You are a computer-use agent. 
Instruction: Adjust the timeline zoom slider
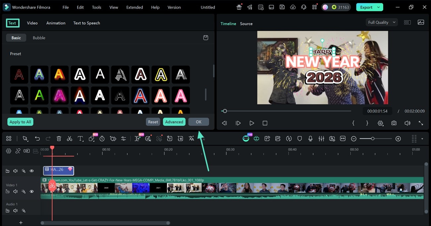pos(373,139)
